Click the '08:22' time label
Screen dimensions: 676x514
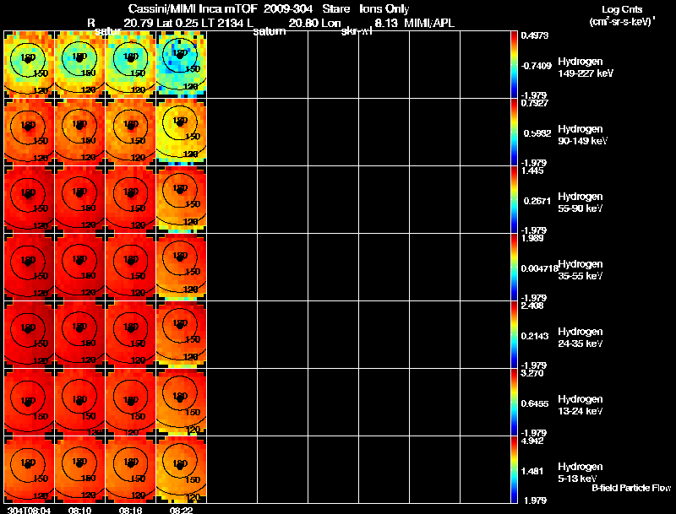tap(181, 510)
